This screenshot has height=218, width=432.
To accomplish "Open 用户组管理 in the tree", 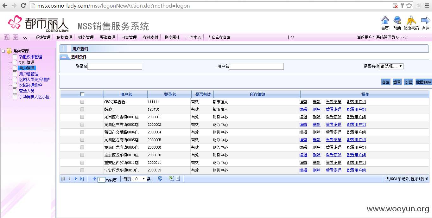I will coord(29,74).
